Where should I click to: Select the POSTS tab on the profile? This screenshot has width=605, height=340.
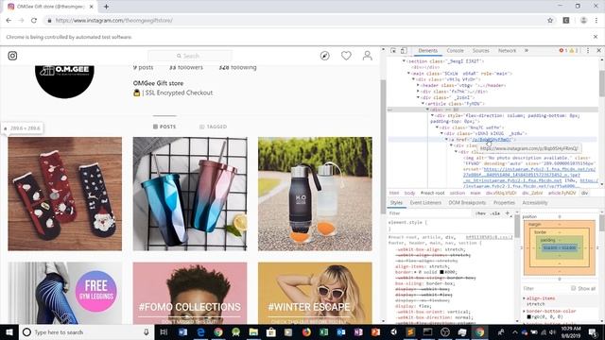(164, 127)
